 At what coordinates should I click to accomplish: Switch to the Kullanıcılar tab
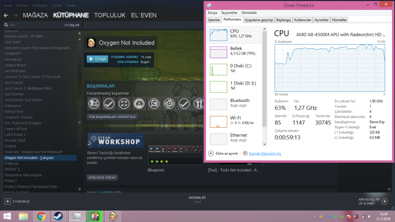[x=303, y=20]
